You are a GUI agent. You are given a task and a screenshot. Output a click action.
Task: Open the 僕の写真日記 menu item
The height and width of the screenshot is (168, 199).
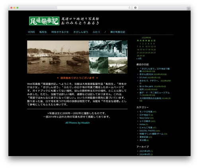117,32
